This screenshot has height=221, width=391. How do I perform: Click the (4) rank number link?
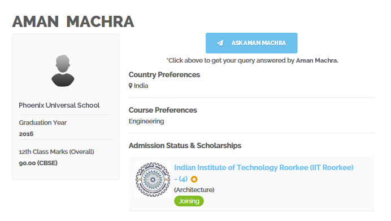(183, 179)
